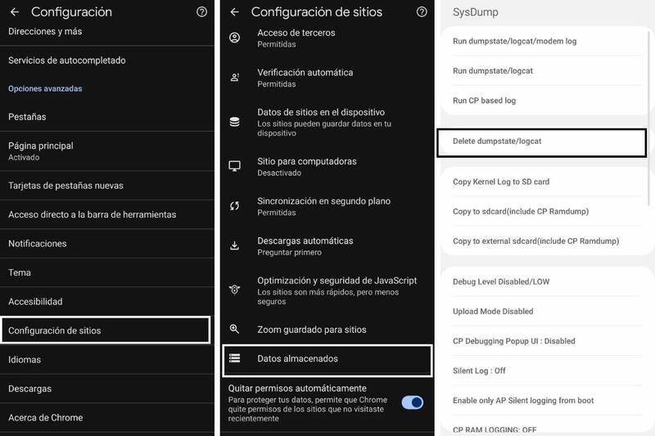Tap the Descargas automáticas download icon
The height and width of the screenshot is (436, 655).
pos(235,245)
